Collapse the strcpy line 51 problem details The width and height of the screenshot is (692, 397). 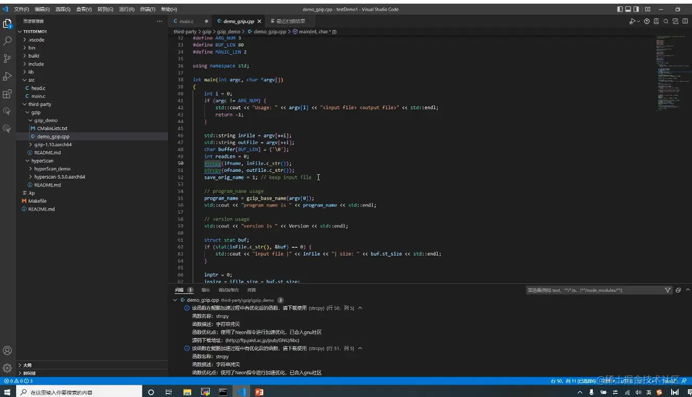360,348
